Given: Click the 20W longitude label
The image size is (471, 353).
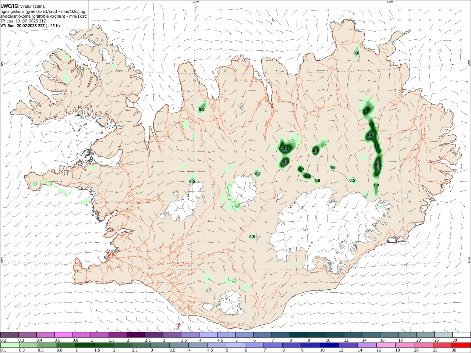Looking at the screenshot, I should click(196, 2).
